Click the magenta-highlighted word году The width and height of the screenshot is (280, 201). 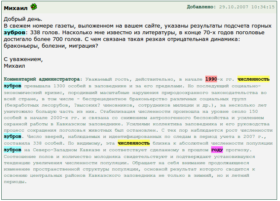coord(217,150)
